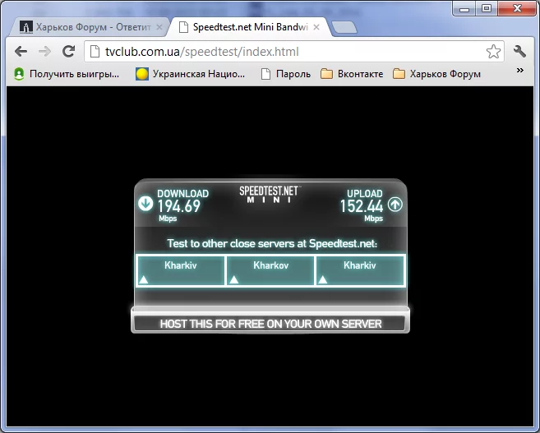Click the browser back arrow
540x433 pixels.
[x=21, y=52]
